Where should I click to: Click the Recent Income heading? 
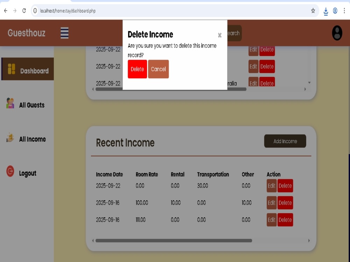pyautogui.click(x=125, y=143)
